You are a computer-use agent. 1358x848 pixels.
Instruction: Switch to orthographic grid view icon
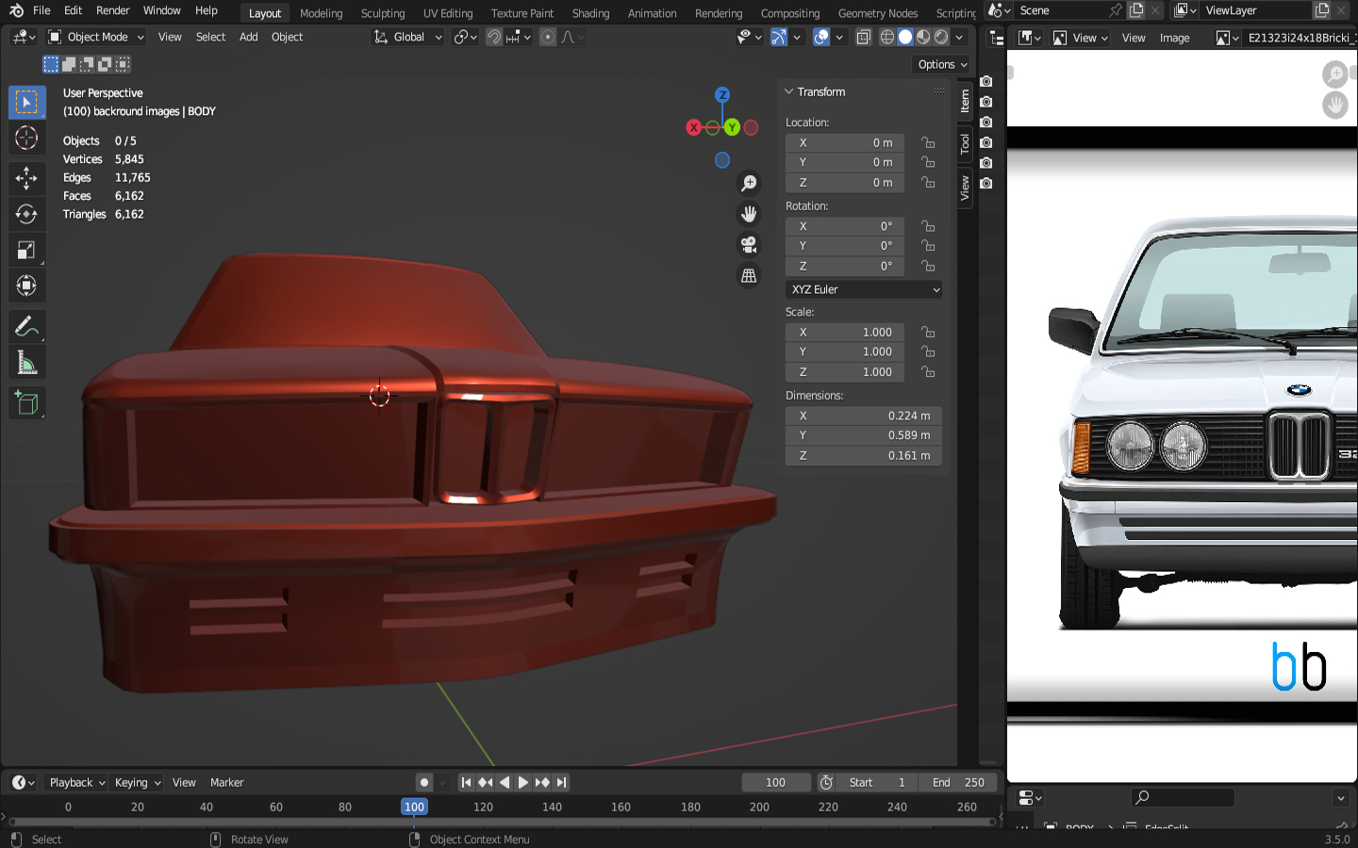[749, 276]
